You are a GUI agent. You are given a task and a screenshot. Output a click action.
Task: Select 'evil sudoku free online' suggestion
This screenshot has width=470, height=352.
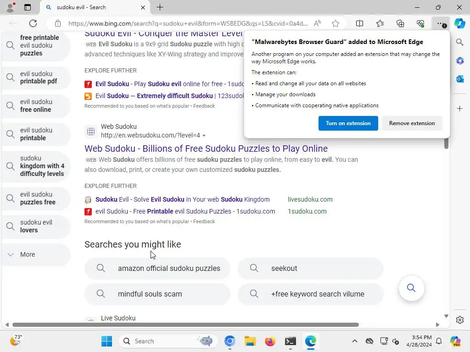point(36,106)
